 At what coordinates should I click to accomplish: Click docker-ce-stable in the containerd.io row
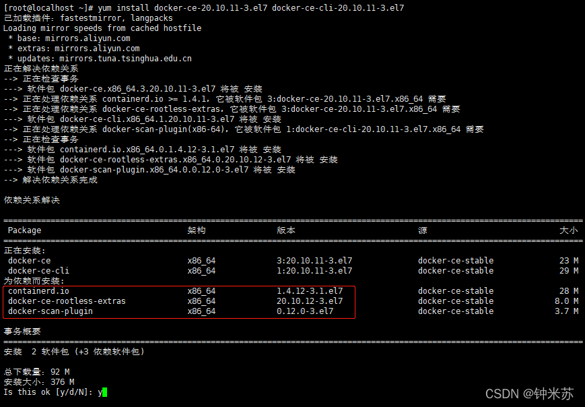click(x=456, y=291)
